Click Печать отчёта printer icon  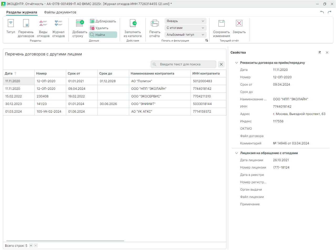[155, 24]
